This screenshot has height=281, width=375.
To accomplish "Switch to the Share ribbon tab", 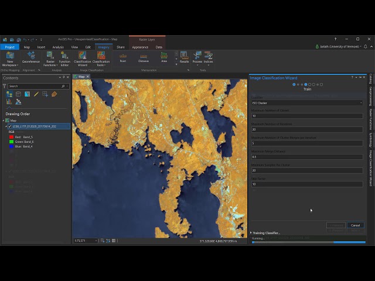I will click(x=121, y=47).
